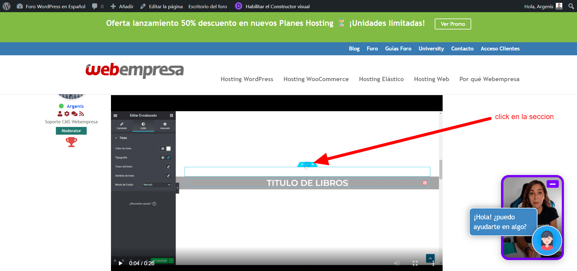This screenshot has height=271, width=577.
Task: Open Hosting Elástico menu item
Action: pyautogui.click(x=381, y=79)
